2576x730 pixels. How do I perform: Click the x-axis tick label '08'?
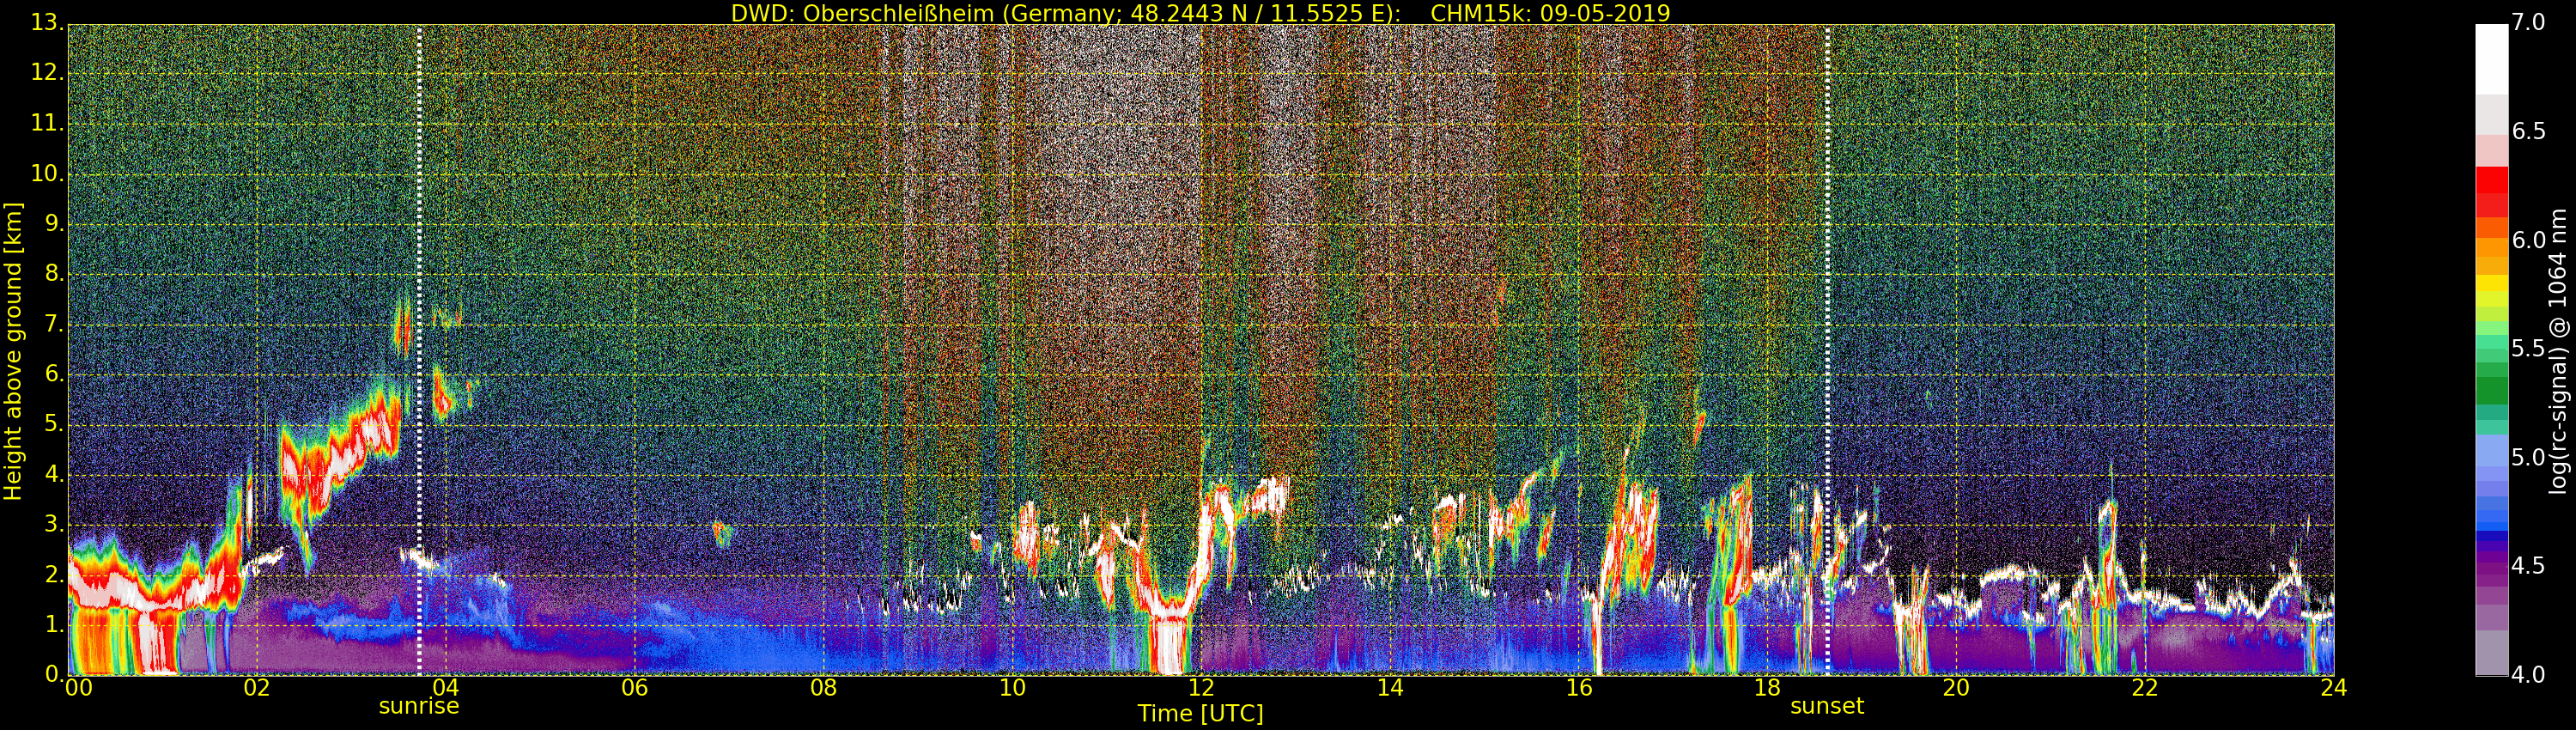pos(823,688)
